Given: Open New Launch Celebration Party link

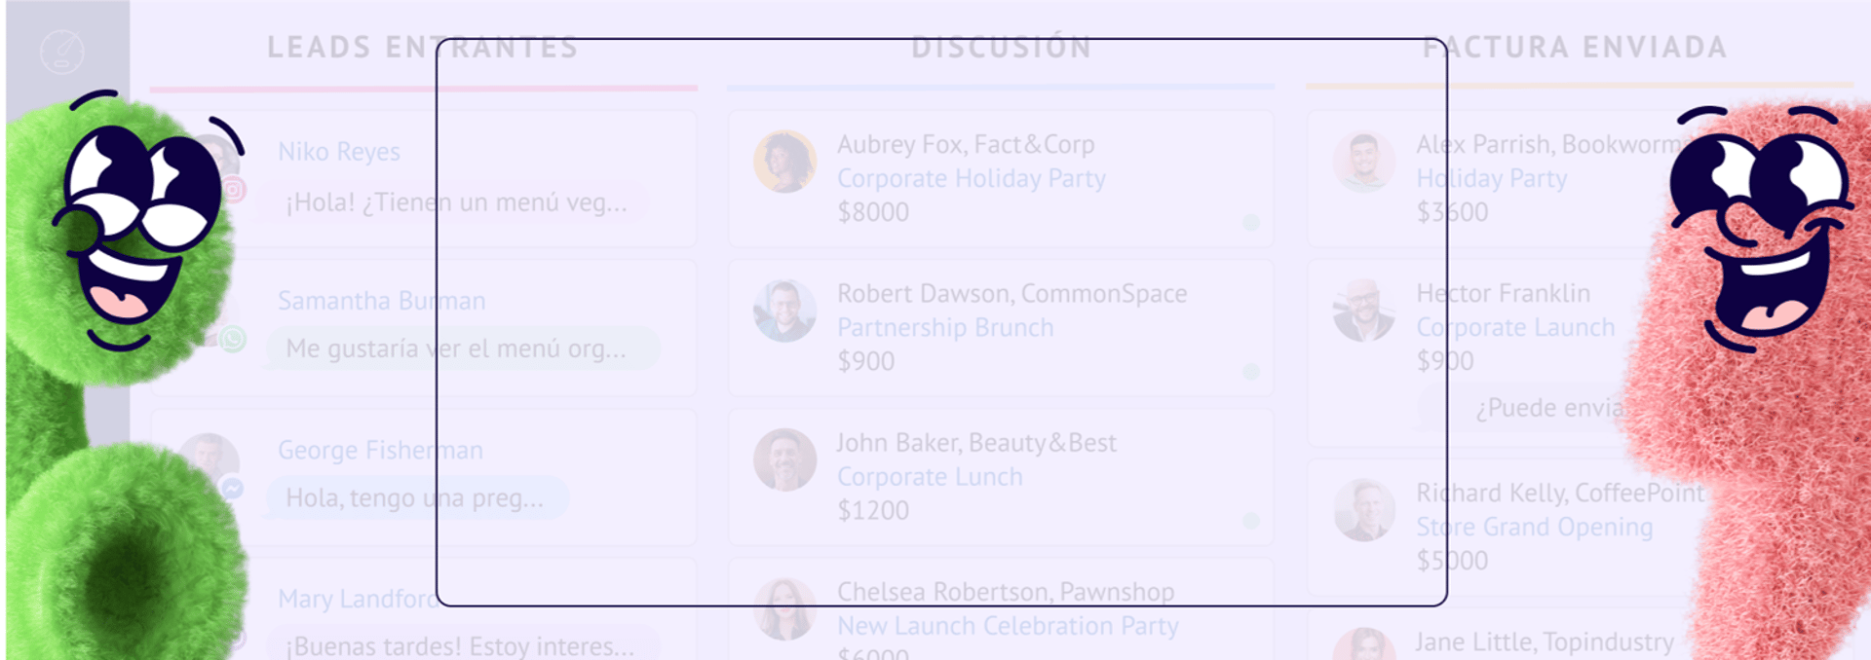Looking at the screenshot, I should tap(1008, 626).
